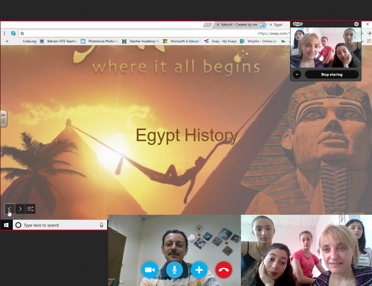Expand the side panel handle on left edge

coord(3,119)
